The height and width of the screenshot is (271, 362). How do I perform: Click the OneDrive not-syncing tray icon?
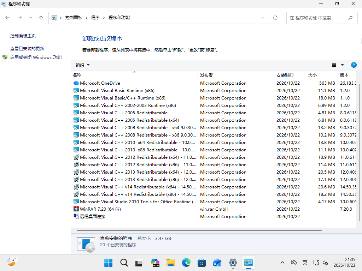click(294, 263)
